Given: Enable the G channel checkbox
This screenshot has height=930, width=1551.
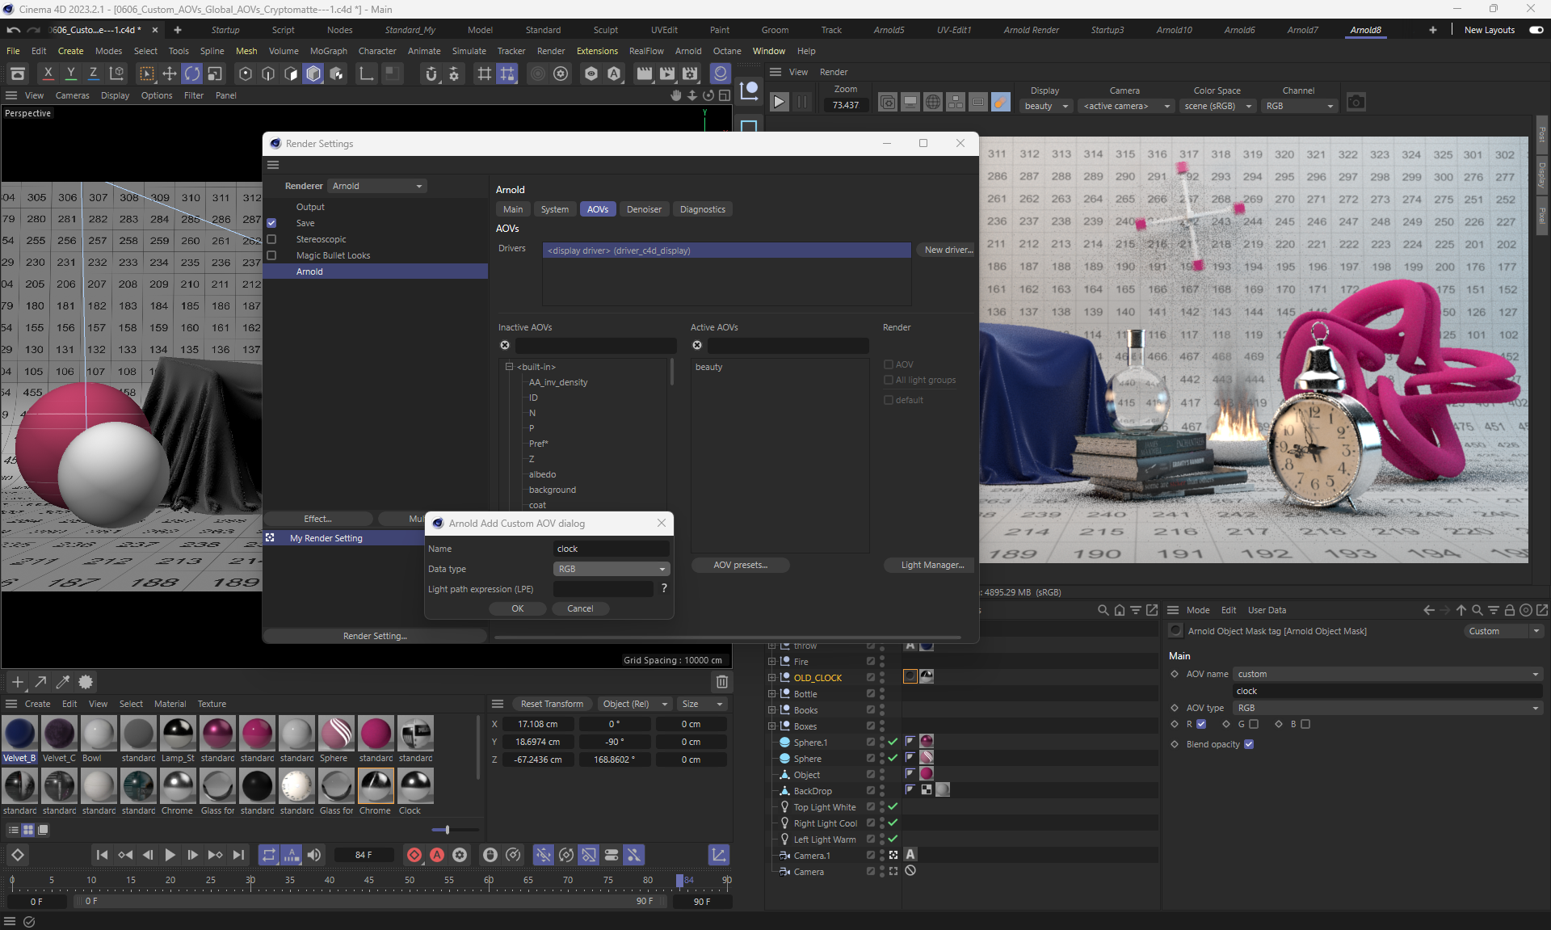Looking at the screenshot, I should [x=1254, y=724].
